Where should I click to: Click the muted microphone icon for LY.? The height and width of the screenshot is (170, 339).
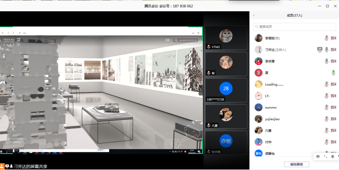326,96
